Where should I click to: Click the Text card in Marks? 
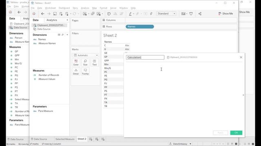94,62
